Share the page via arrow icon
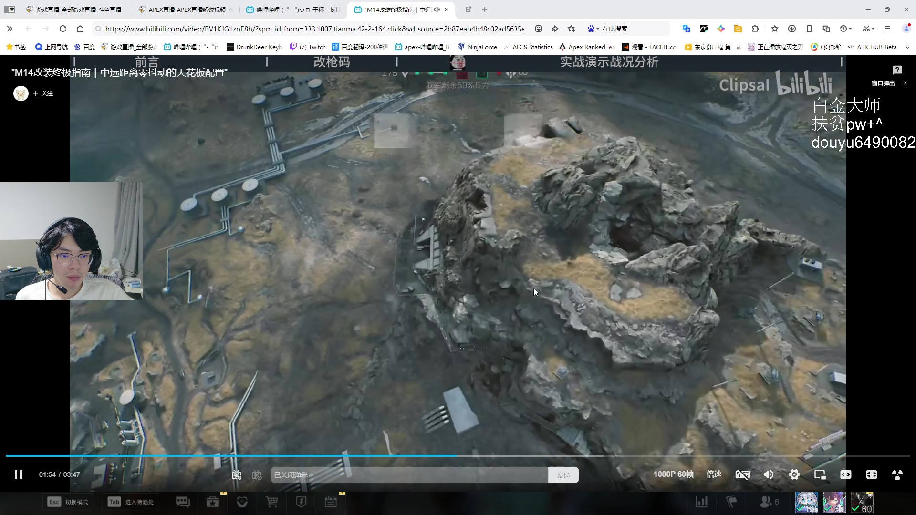Screen dimensions: 916x515 (x=554, y=29)
